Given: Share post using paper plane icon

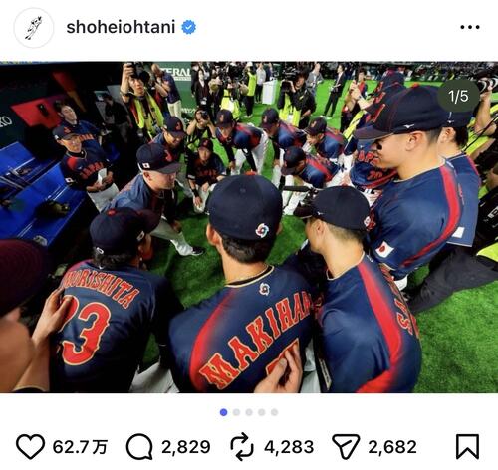Looking at the screenshot, I should (346, 447).
